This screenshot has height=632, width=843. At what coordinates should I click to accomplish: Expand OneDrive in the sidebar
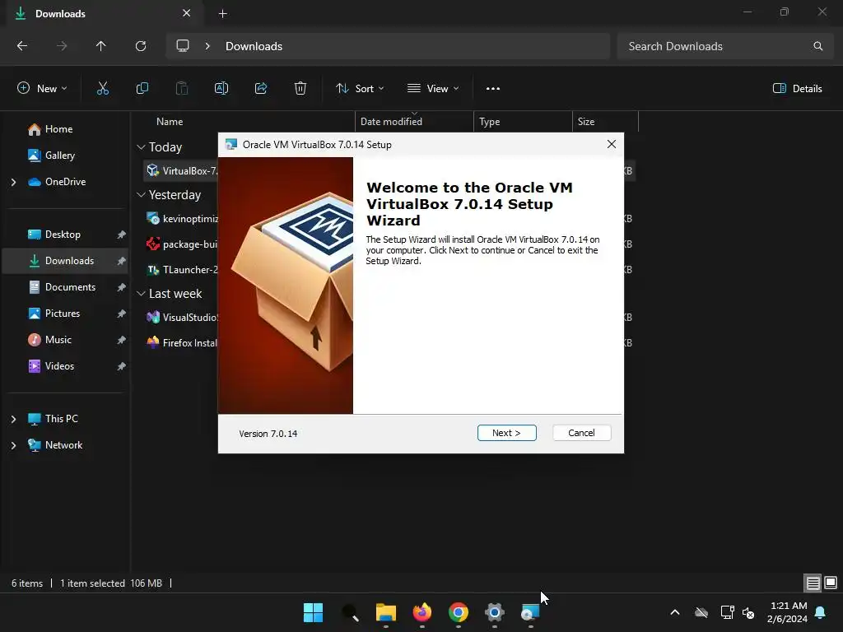coord(13,182)
